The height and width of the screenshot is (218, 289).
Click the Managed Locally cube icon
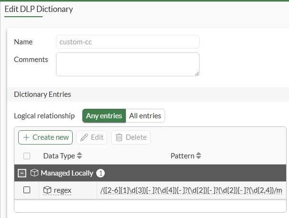tap(34, 173)
